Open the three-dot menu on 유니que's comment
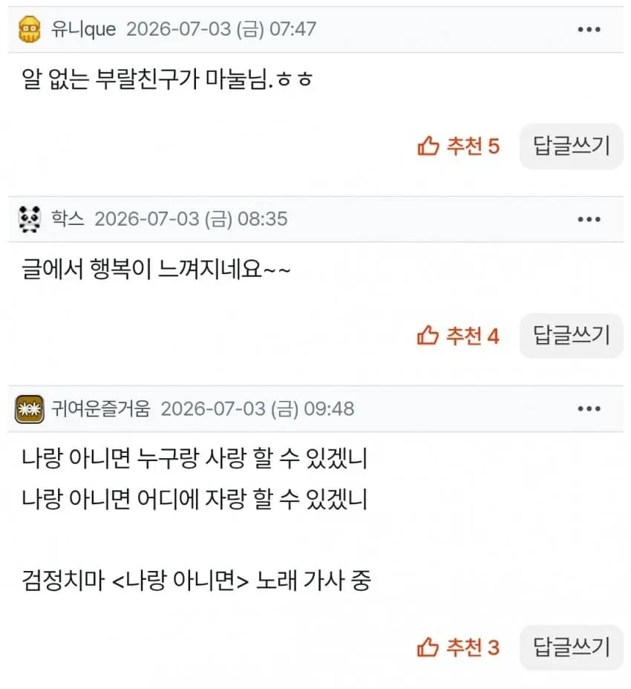Screen dimensions: 631x689 (x=589, y=30)
